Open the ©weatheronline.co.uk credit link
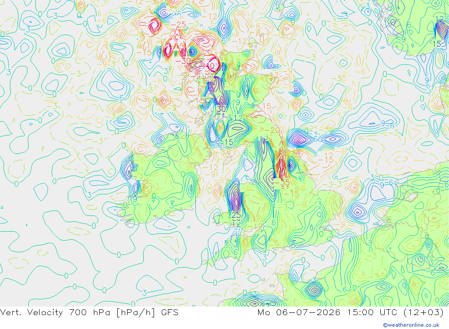Screen dimensions: 449x329 pyautogui.click(x=411, y=325)
